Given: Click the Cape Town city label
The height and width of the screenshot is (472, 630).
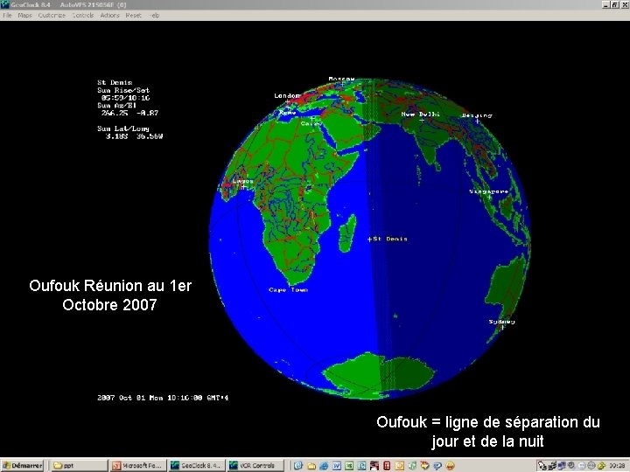Looking at the screenshot, I should pos(289,290).
